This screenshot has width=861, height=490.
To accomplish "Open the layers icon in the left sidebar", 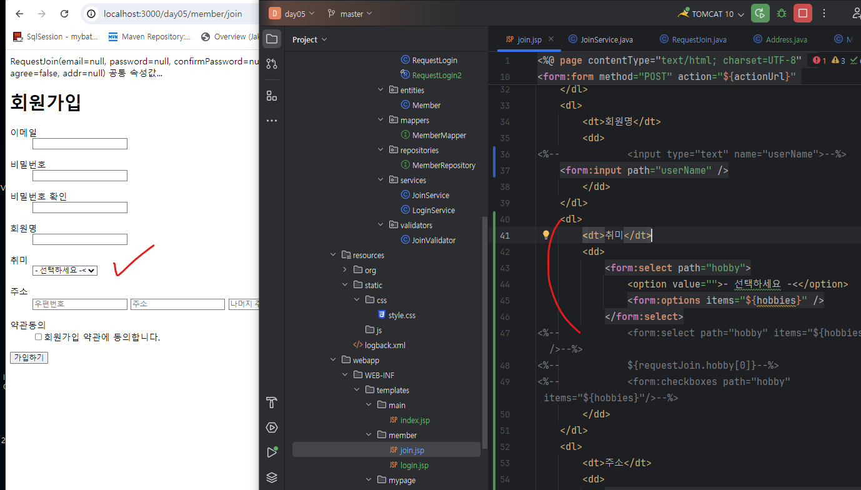I will click(x=272, y=477).
